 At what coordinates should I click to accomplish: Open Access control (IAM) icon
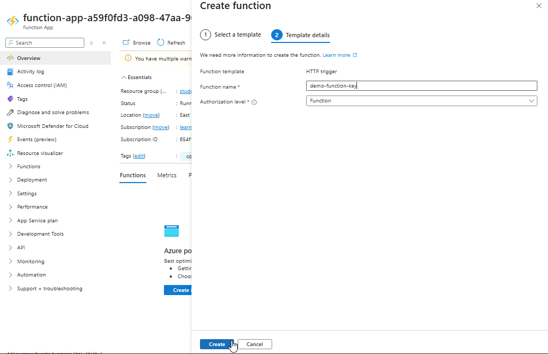click(x=10, y=85)
